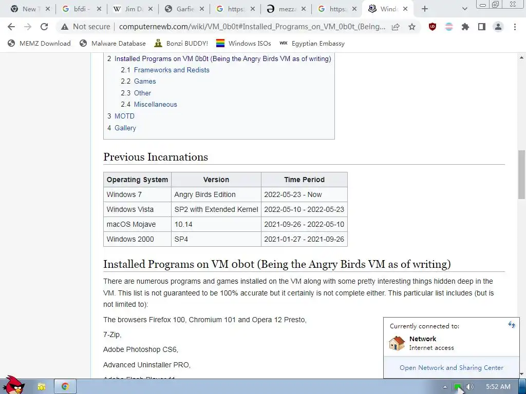
Task: Select the Windows 2000 table cell
Action: tap(137, 239)
